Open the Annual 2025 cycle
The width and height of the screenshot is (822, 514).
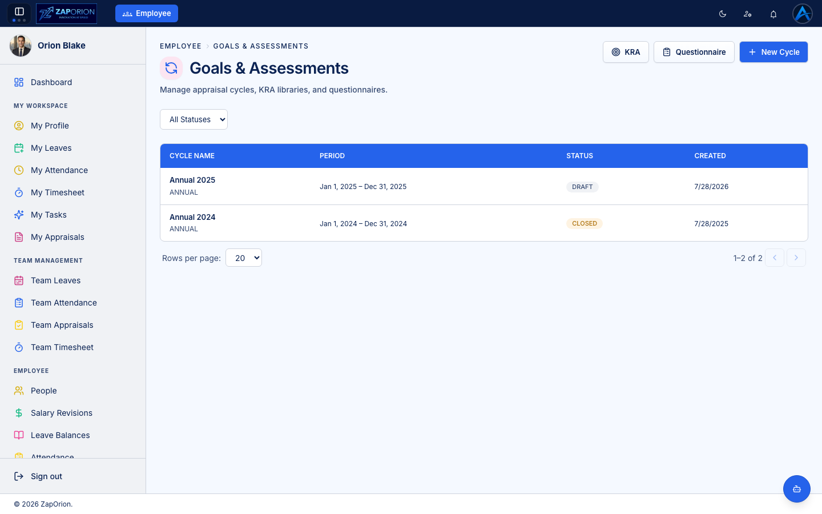192,180
